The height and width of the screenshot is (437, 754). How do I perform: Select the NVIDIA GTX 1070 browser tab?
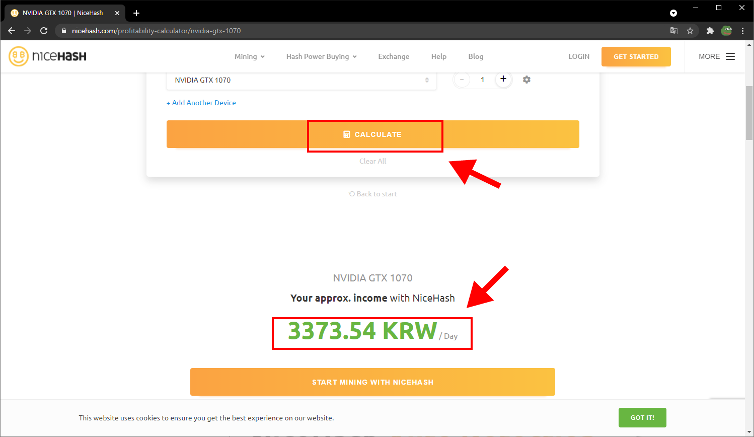pyautogui.click(x=65, y=13)
